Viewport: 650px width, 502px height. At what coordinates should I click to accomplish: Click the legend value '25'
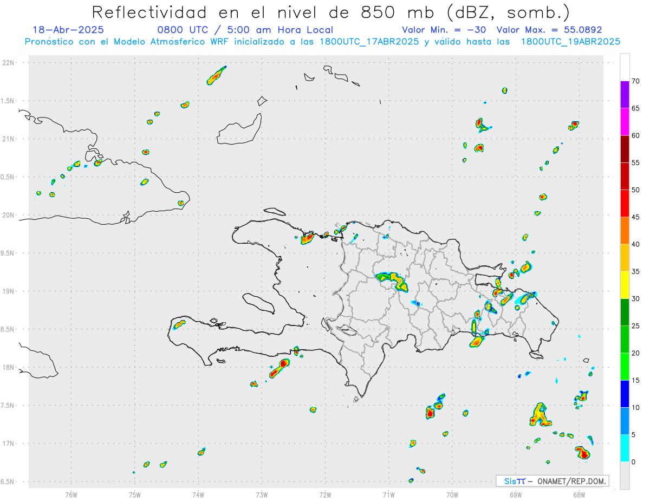point(636,326)
